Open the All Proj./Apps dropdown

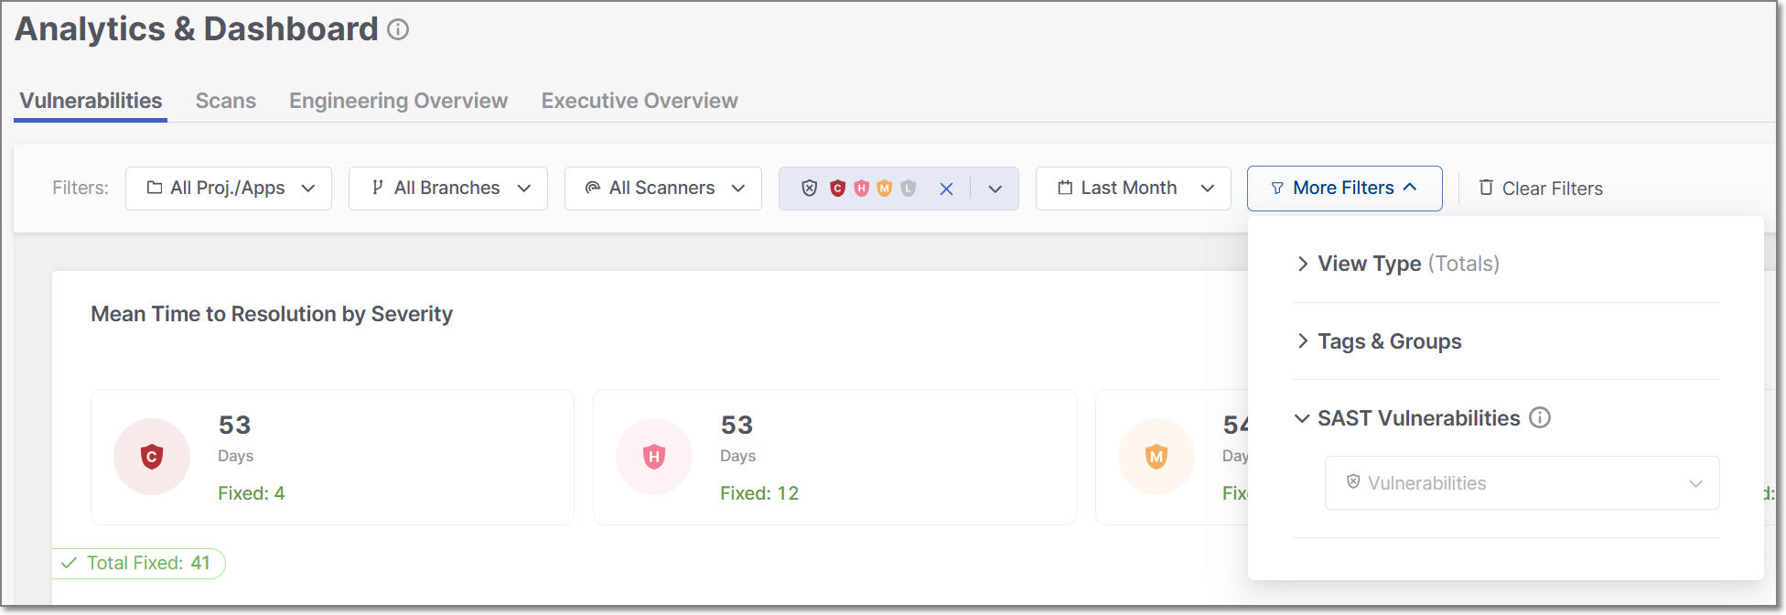(229, 189)
